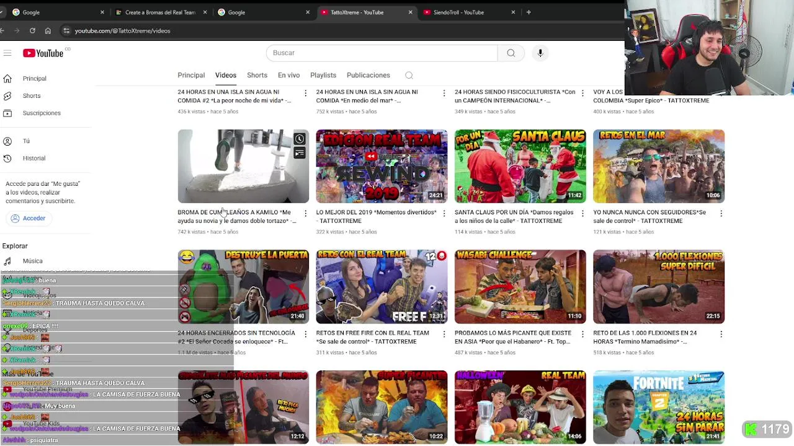This screenshot has height=446, width=794.
Task: Open options for FISICOCULTURISTA video
Action: pos(582,93)
